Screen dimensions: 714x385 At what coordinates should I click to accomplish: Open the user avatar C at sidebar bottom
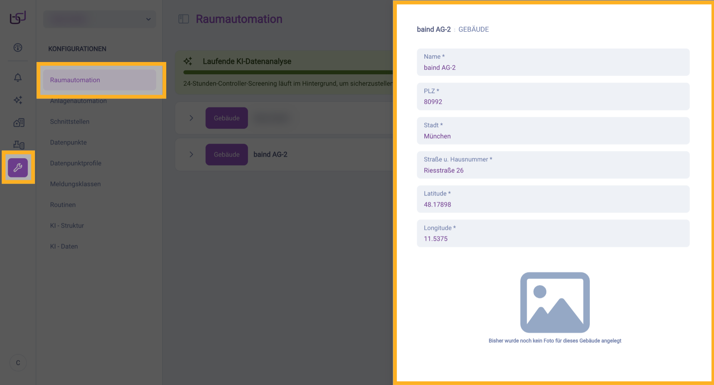pyautogui.click(x=17, y=363)
